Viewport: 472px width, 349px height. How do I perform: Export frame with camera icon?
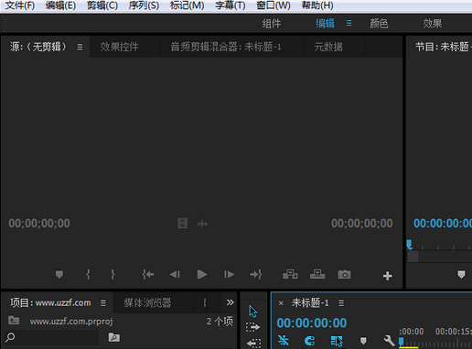[344, 274]
